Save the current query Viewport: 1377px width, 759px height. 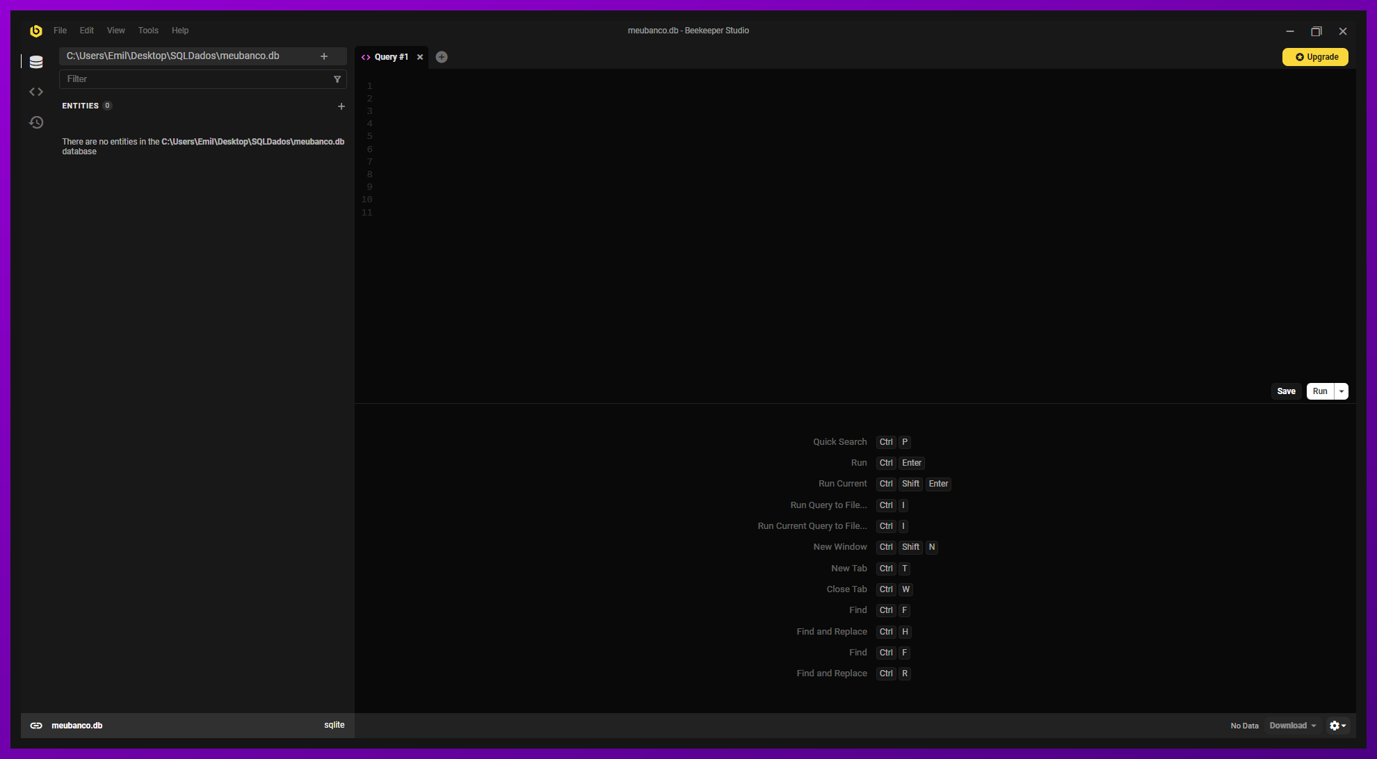click(1287, 391)
